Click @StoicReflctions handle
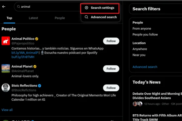The width and height of the screenshot is (182, 121). 24,90
